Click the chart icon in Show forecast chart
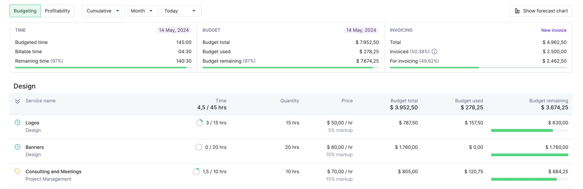The image size is (583, 189). tap(517, 11)
